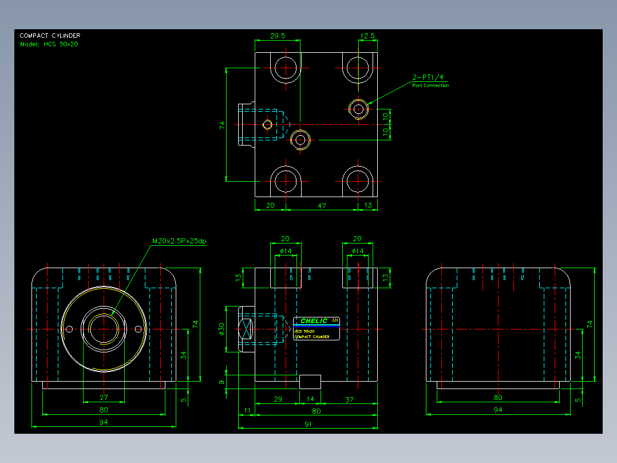Click the 34 dimension in the left view

[x=183, y=355]
